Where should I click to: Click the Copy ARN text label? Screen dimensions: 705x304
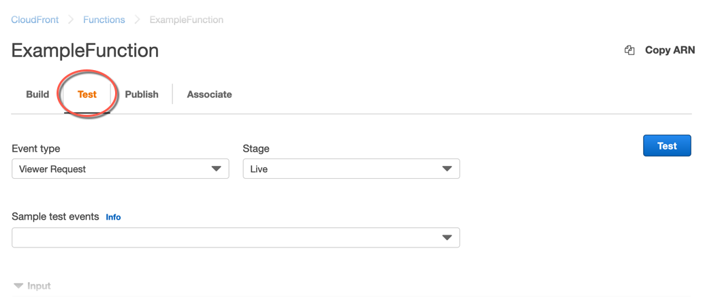(670, 50)
